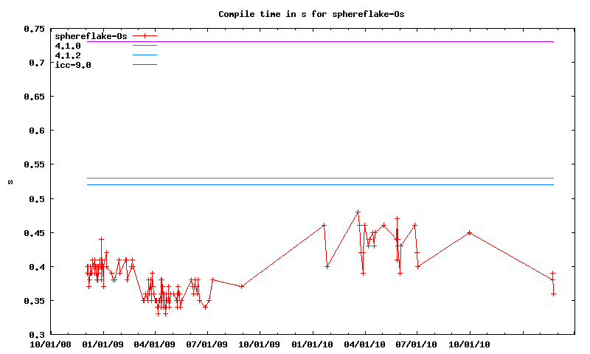Click the y-axis label 's'
Screen dimensions: 590x354
click(x=10, y=182)
